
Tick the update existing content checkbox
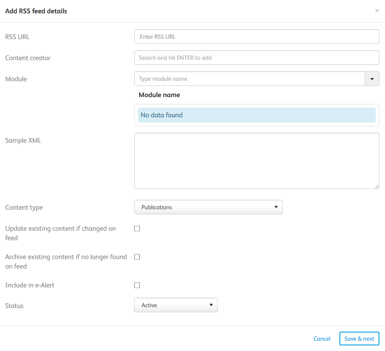pos(137,229)
